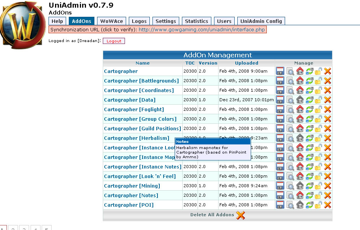Click the World of Warcraft logo
The height and width of the screenshot is (230, 360).
click(23, 25)
